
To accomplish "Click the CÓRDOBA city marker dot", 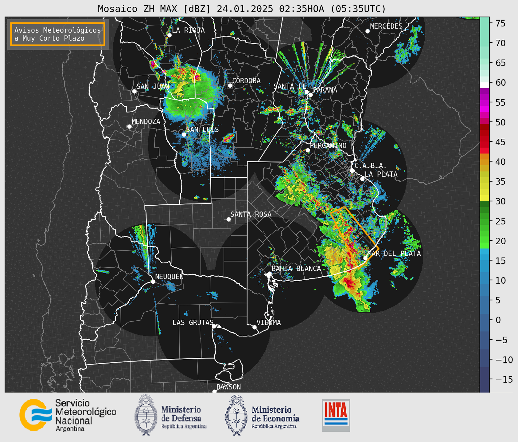I will point(230,85).
